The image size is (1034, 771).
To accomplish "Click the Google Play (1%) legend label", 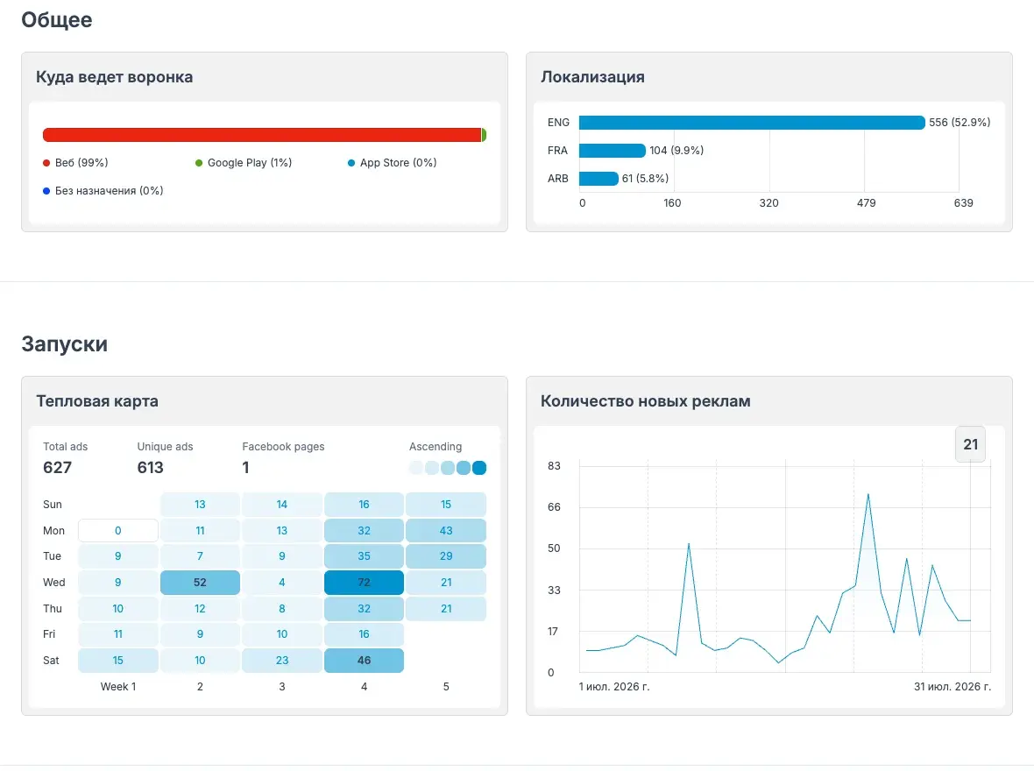I will pyautogui.click(x=250, y=163).
